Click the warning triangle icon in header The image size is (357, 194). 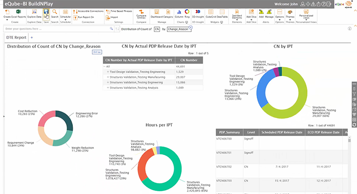[x=313, y=4]
